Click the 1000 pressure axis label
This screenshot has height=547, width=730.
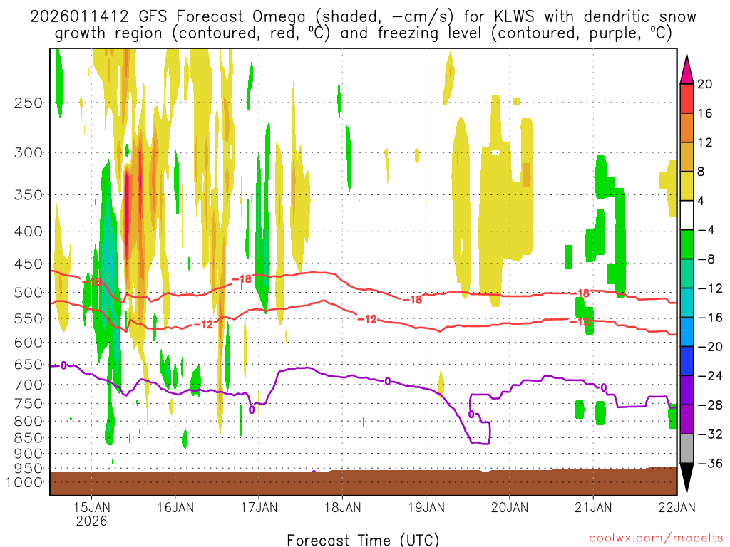click(x=25, y=482)
